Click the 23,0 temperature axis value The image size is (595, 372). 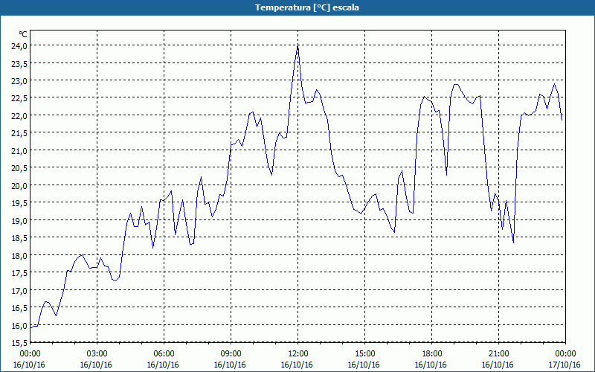click(x=19, y=81)
